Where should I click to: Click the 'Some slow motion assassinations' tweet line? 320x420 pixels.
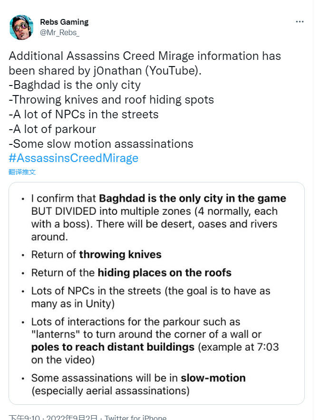[x=101, y=144]
